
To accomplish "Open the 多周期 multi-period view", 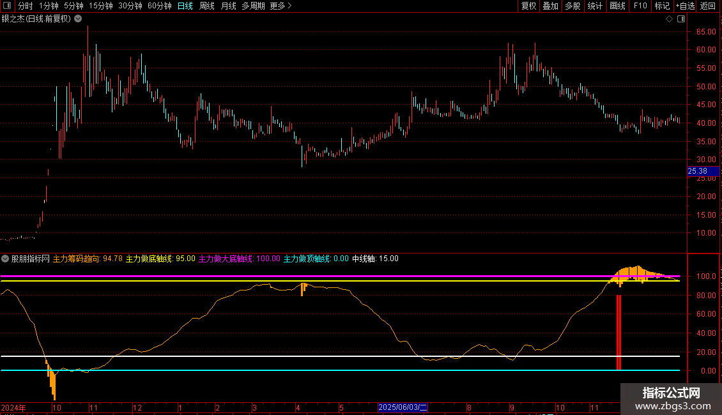I will (254, 6).
